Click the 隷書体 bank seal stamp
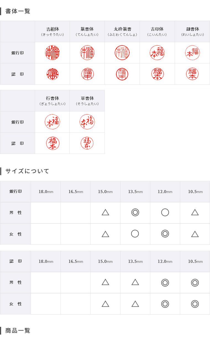 tap(192, 53)
